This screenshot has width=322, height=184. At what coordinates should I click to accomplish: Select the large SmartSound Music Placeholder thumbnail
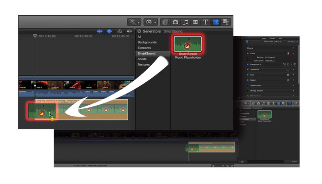188,44
